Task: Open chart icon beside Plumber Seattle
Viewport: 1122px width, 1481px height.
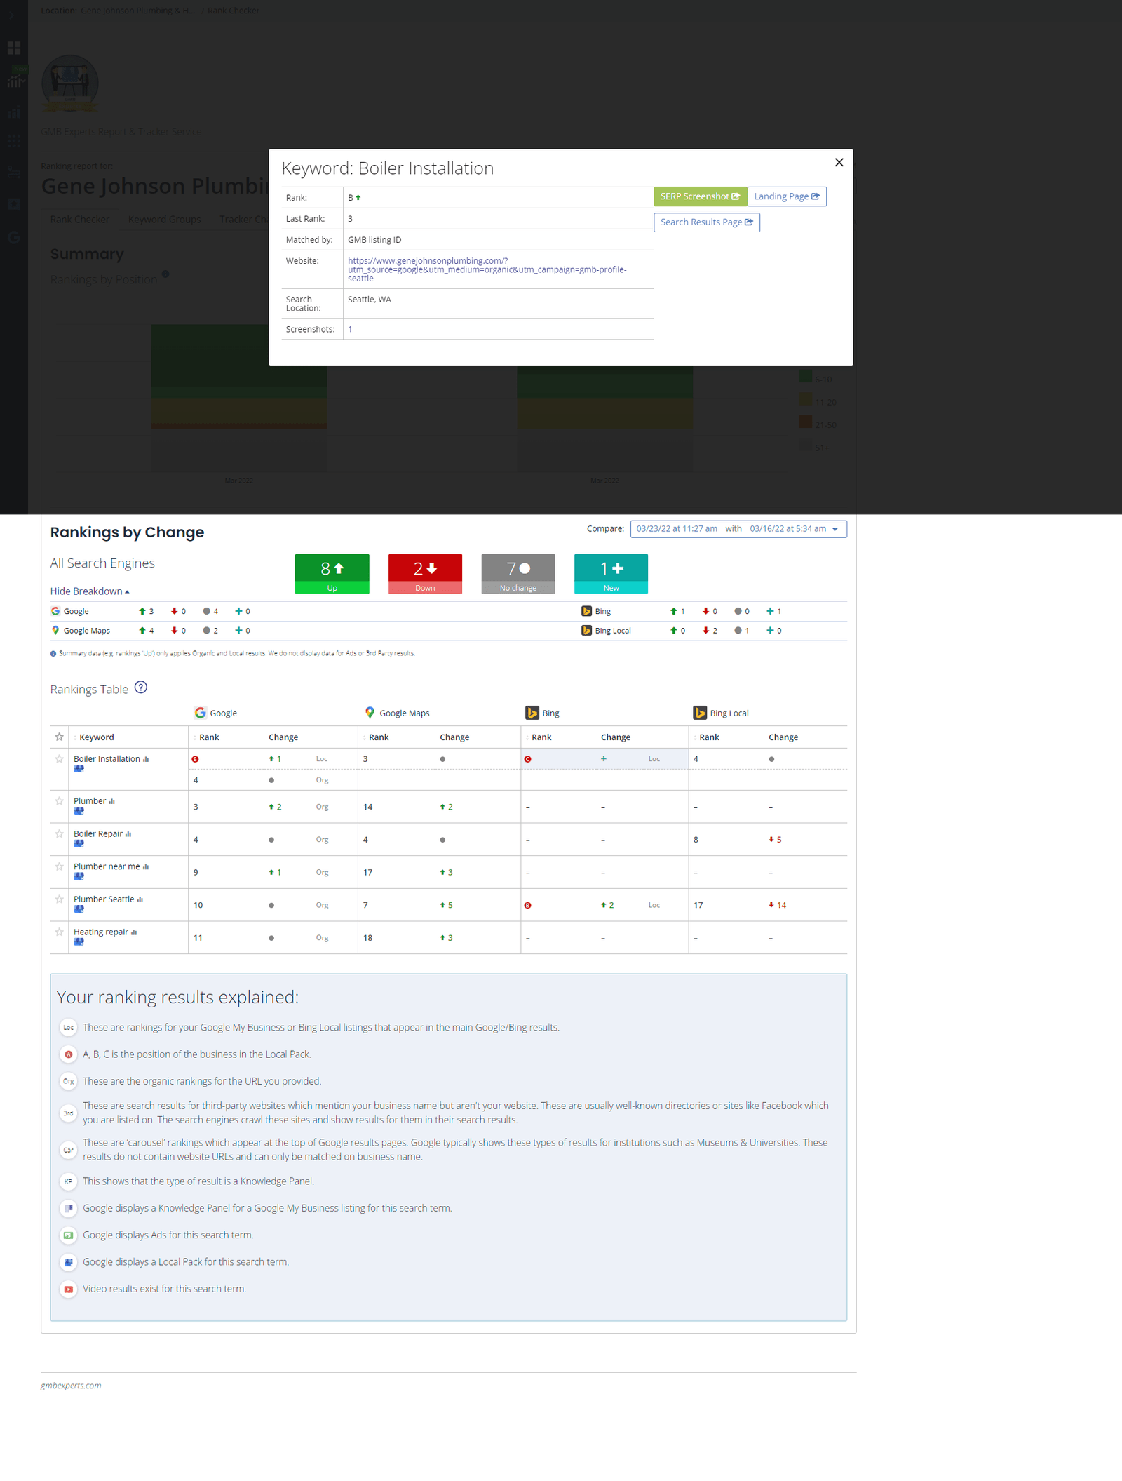Action: pos(140,899)
